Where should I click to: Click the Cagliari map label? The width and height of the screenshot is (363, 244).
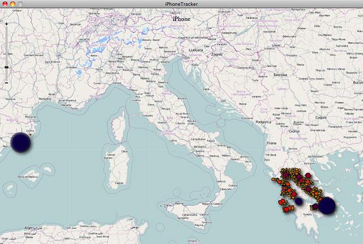pyautogui.click(x=119, y=183)
